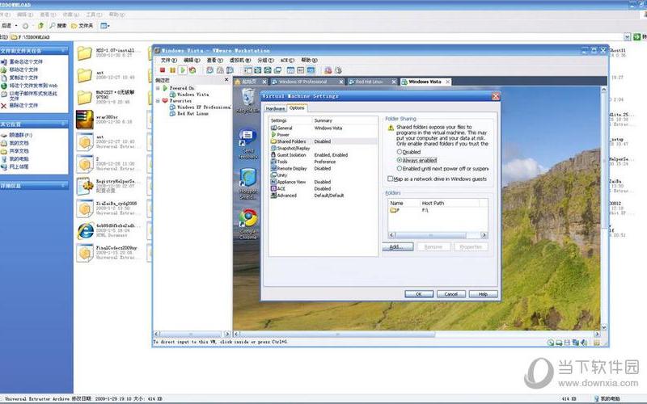Open Google Chrome icon on Vista desktop

248,224
